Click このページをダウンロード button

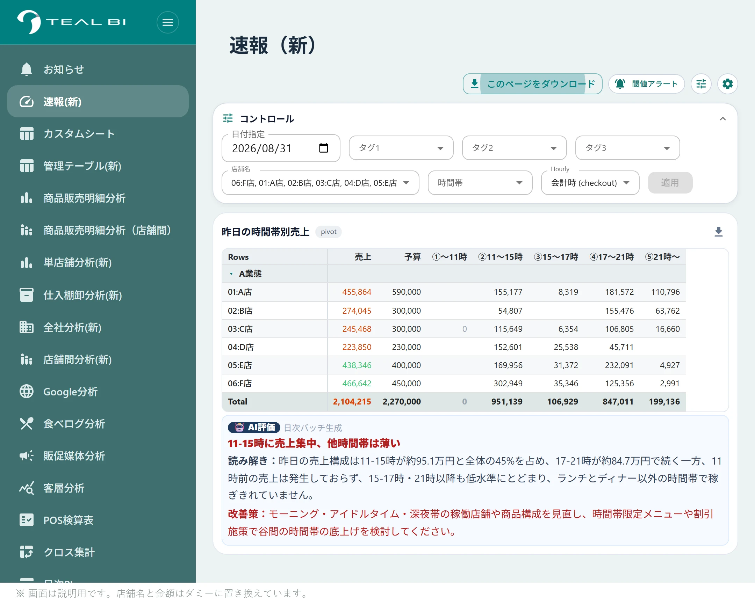click(532, 84)
